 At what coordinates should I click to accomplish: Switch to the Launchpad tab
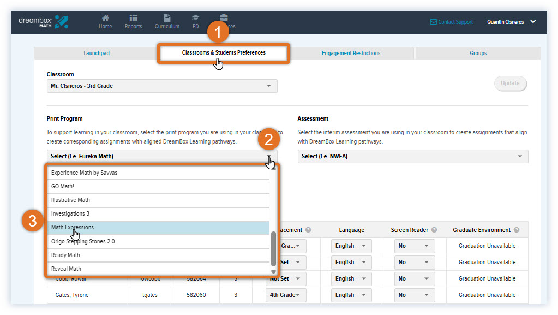point(97,53)
